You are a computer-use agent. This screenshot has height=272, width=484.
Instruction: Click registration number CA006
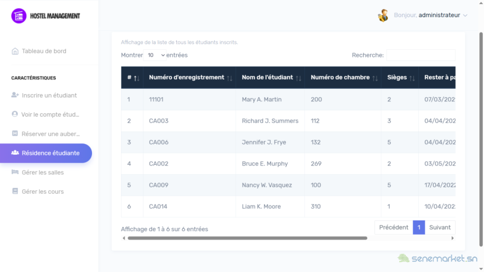click(158, 142)
